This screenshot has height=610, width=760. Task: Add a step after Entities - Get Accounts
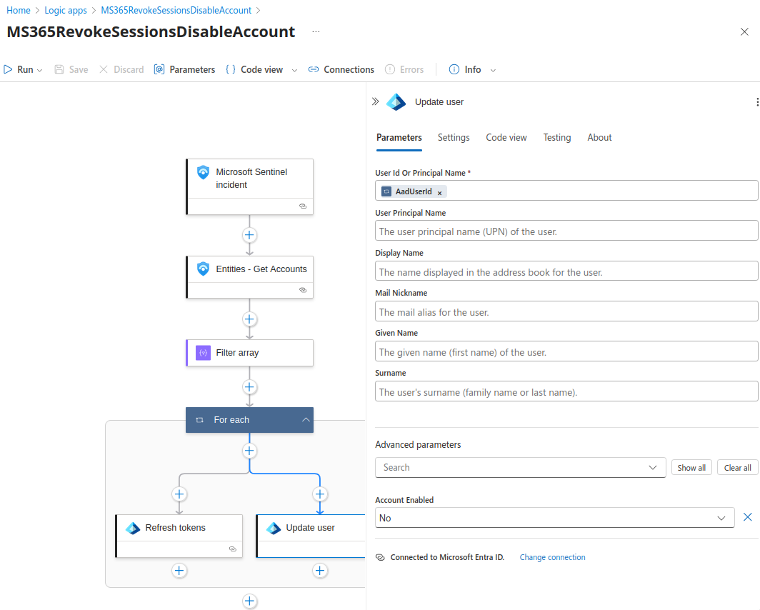tap(249, 319)
